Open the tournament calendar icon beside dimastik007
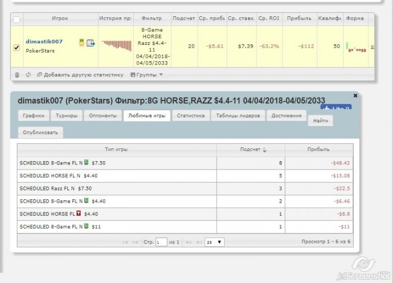This screenshot has width=393, height=283. pos(90,43)
